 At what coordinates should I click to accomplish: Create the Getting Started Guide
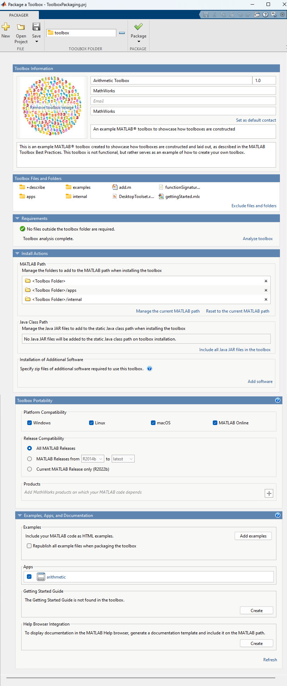257,610
